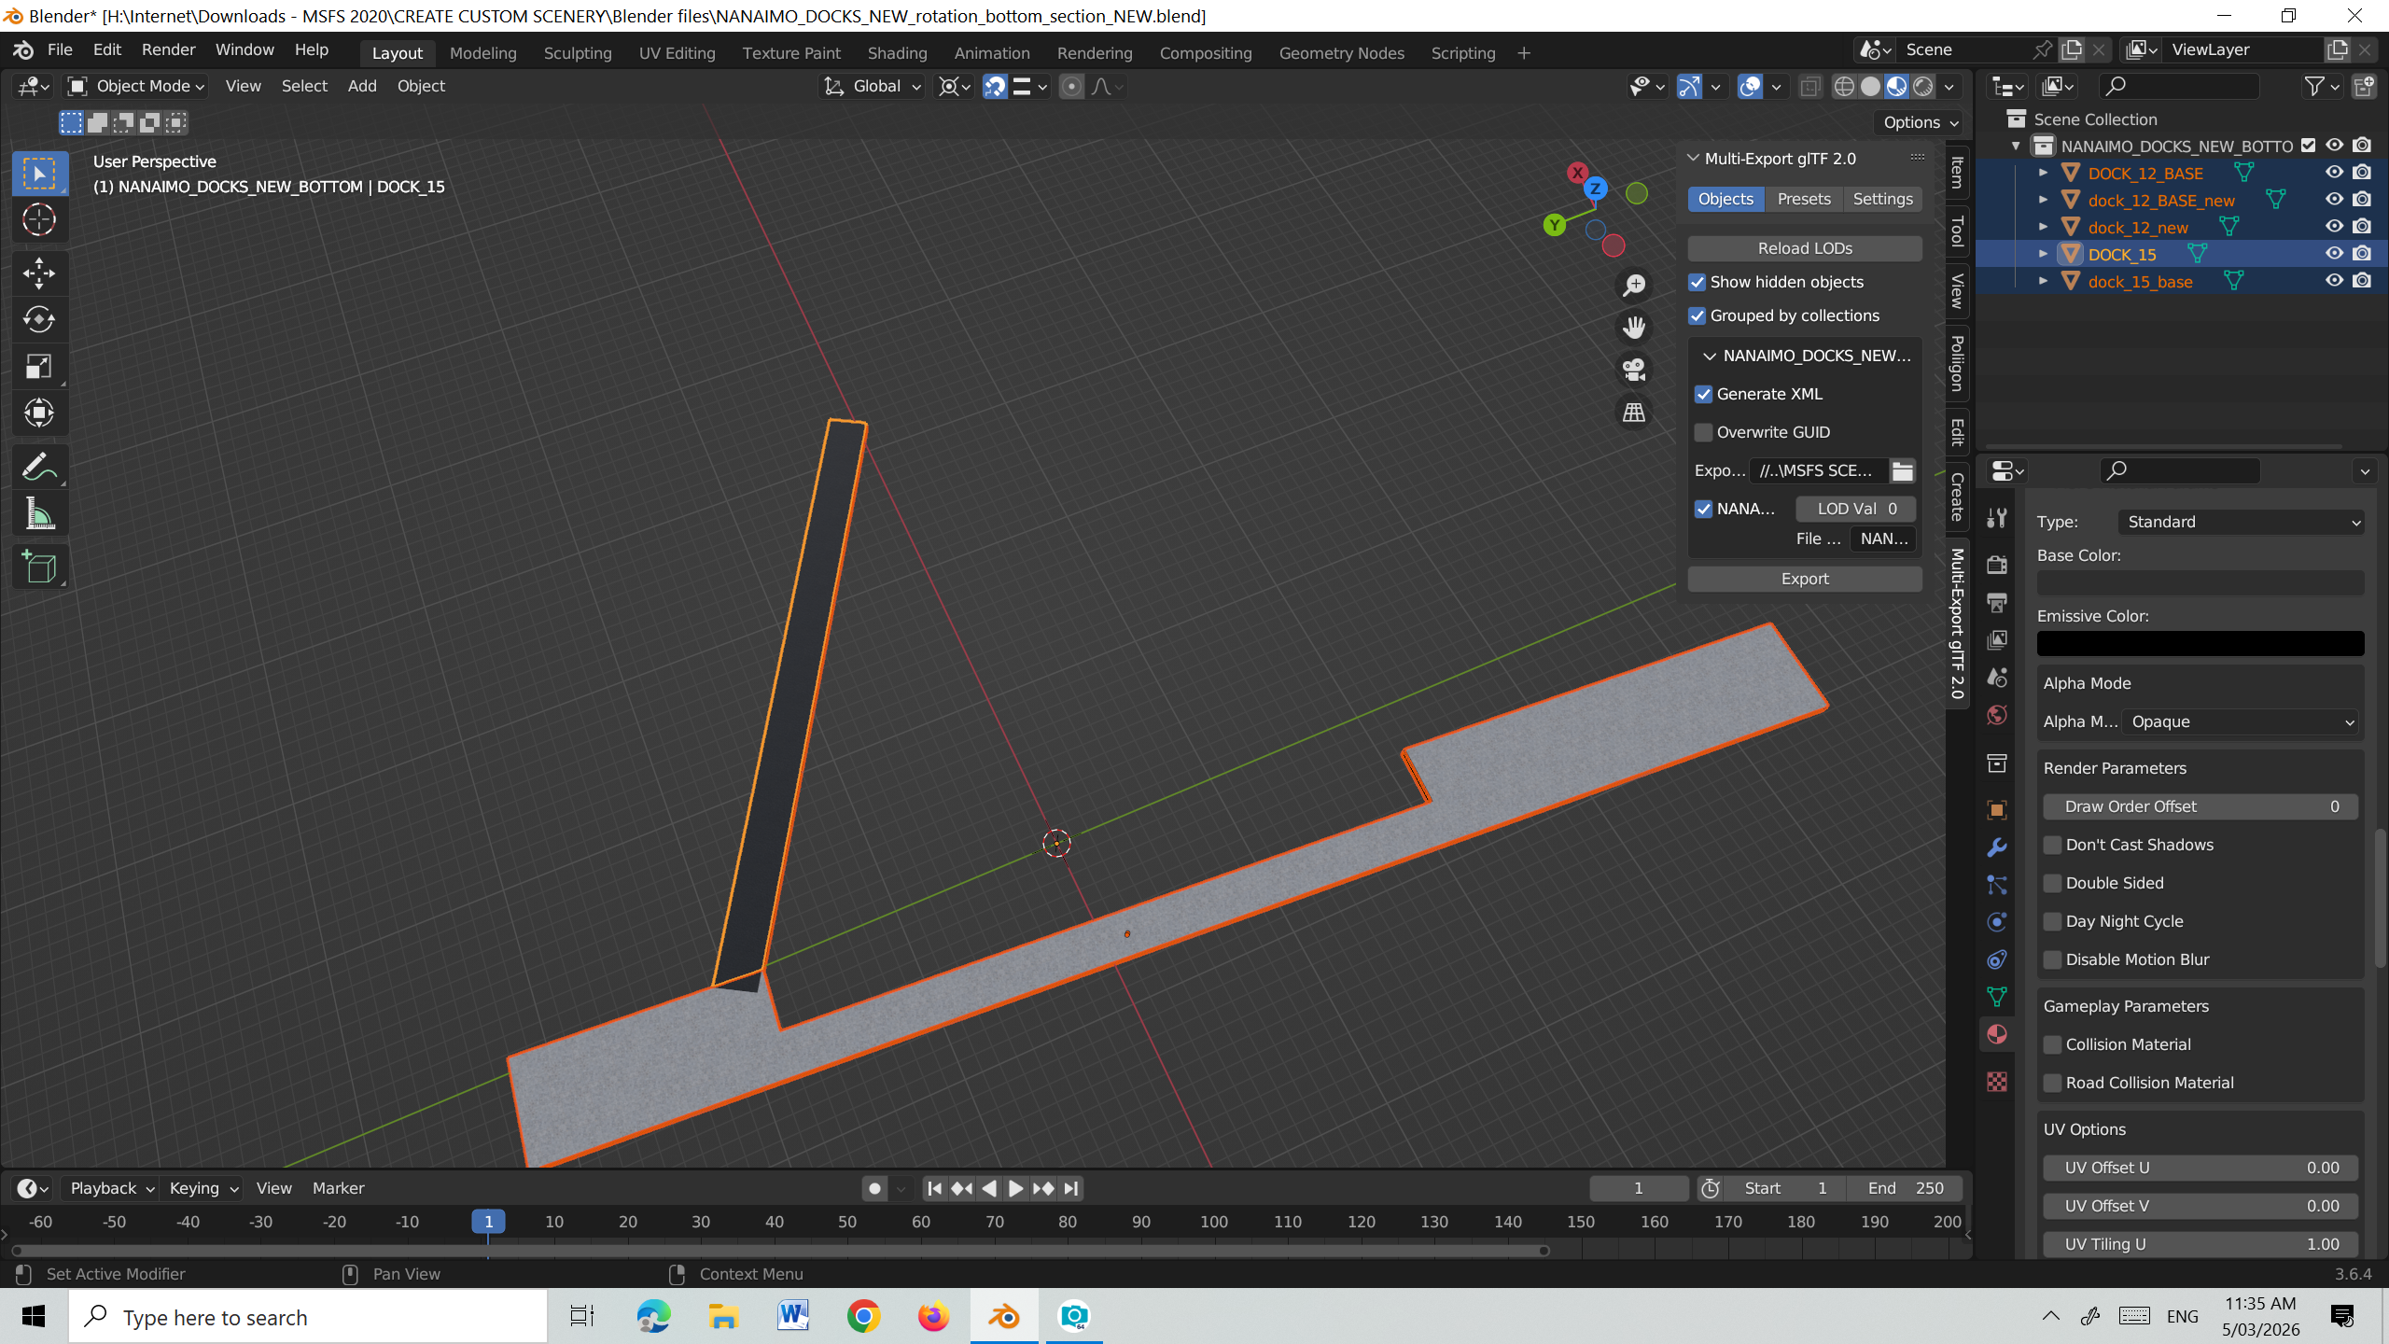Open the Modifier properties wrench icon
2389x1344 pixels.
[1997, 847]
